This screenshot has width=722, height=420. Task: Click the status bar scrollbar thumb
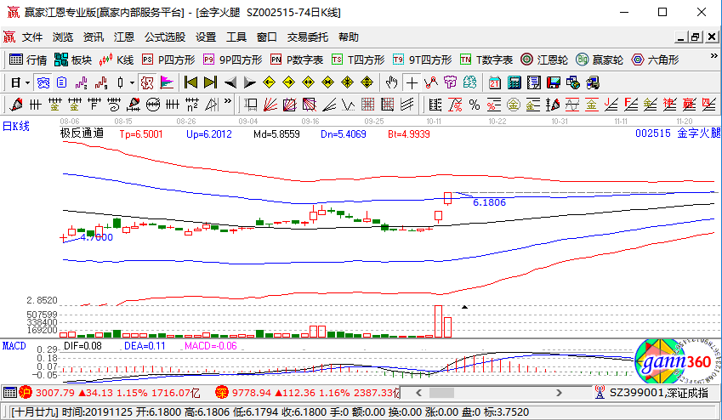tap(441, 393)
